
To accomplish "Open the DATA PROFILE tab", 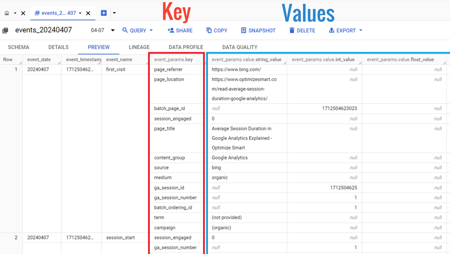I will click(186, 47).
